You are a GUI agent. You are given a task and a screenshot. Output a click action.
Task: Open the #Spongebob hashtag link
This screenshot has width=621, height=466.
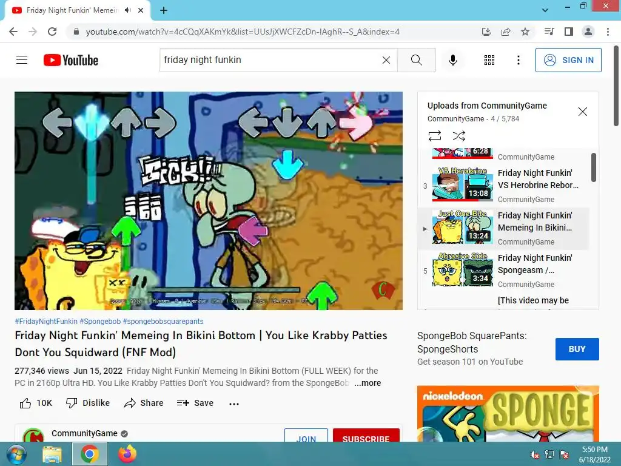pyautogui.click(x=100, y=322)
